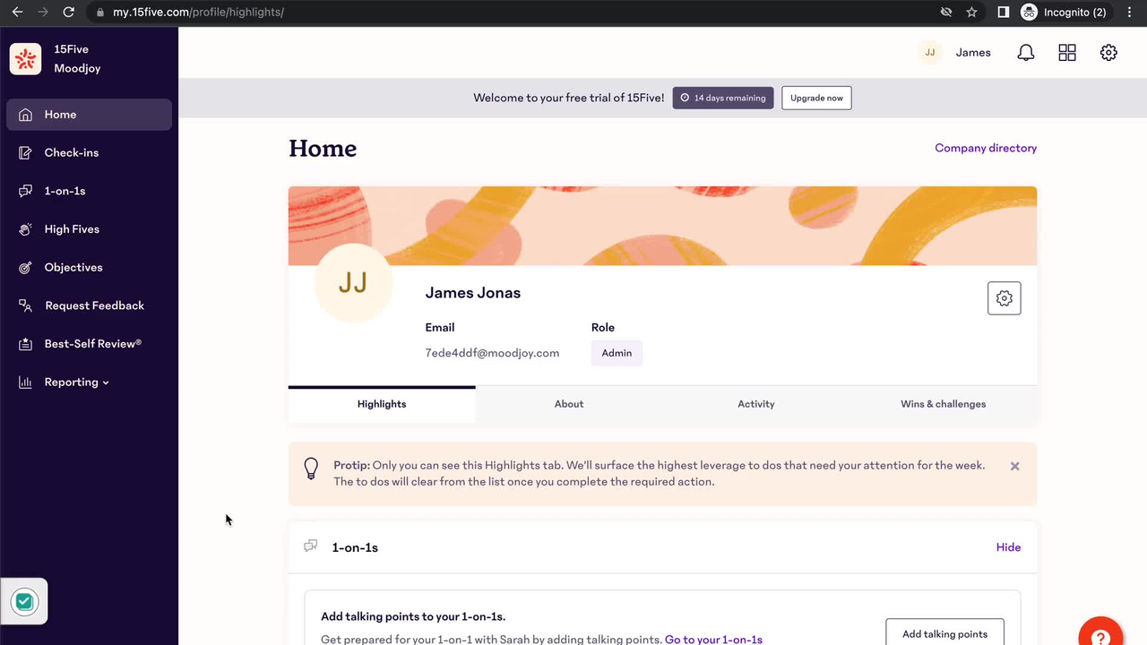
Task: Follow the Go to your 1-on-1s link
Action: click(x=713, y=640)
